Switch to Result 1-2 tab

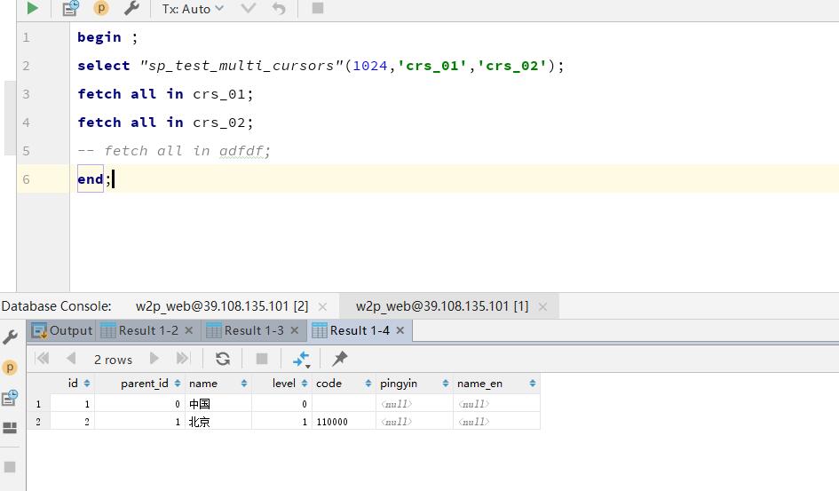(x=148, y=330)
